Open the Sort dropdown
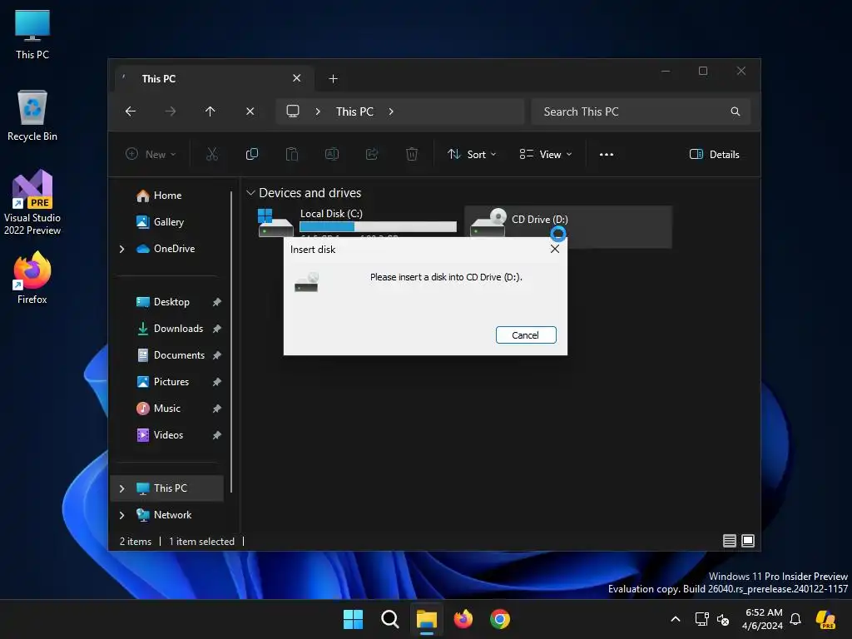 [x=472, y=154]
